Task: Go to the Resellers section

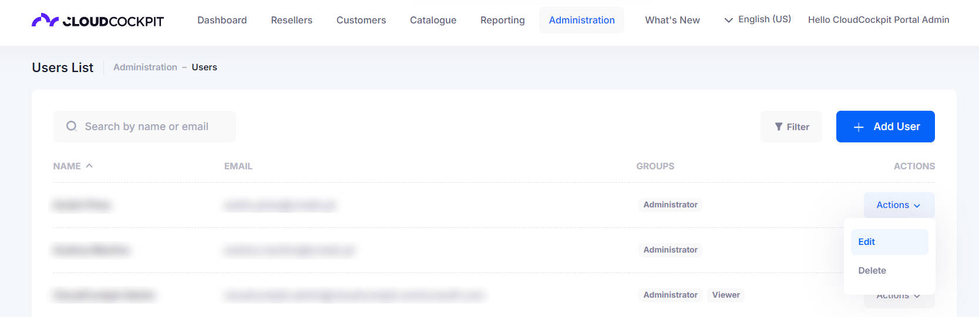Action: point(292,20)
